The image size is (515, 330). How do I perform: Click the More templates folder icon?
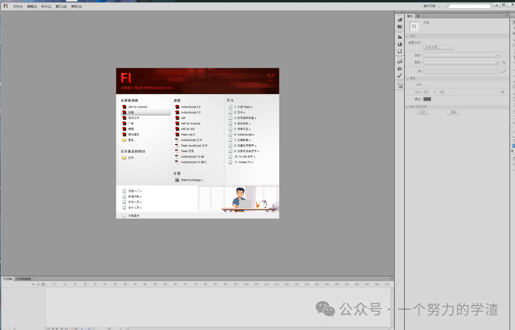[x=124, y=140]
